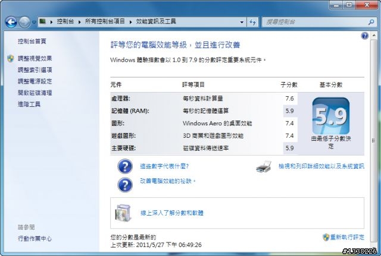This screenshot has width=381, height=256.
Task: Refresh the page with the refresh button
Action: 252,23
